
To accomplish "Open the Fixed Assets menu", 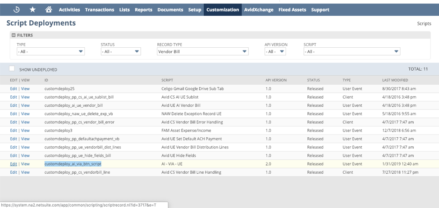I will (293, 9).
